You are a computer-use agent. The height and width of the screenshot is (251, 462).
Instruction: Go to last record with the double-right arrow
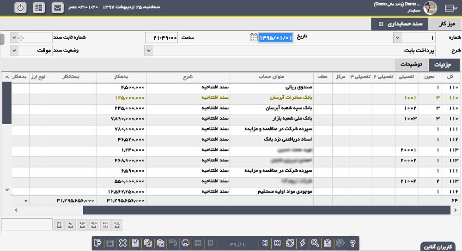(x=277, y=243)
